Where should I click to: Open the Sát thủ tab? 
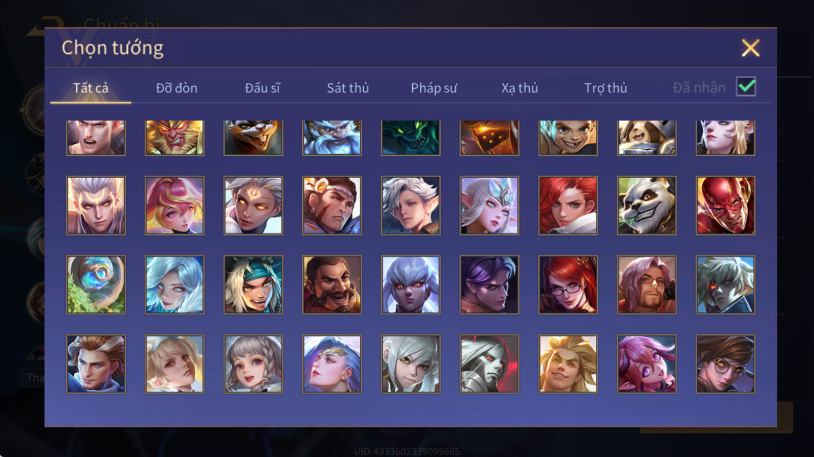[x=347, y=88]
